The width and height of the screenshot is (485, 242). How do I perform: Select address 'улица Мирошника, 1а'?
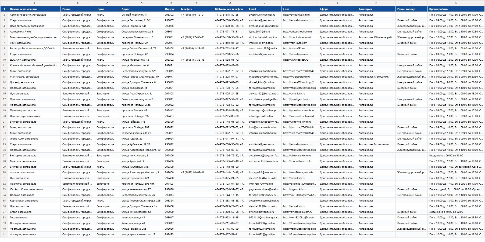click(141, 60)
